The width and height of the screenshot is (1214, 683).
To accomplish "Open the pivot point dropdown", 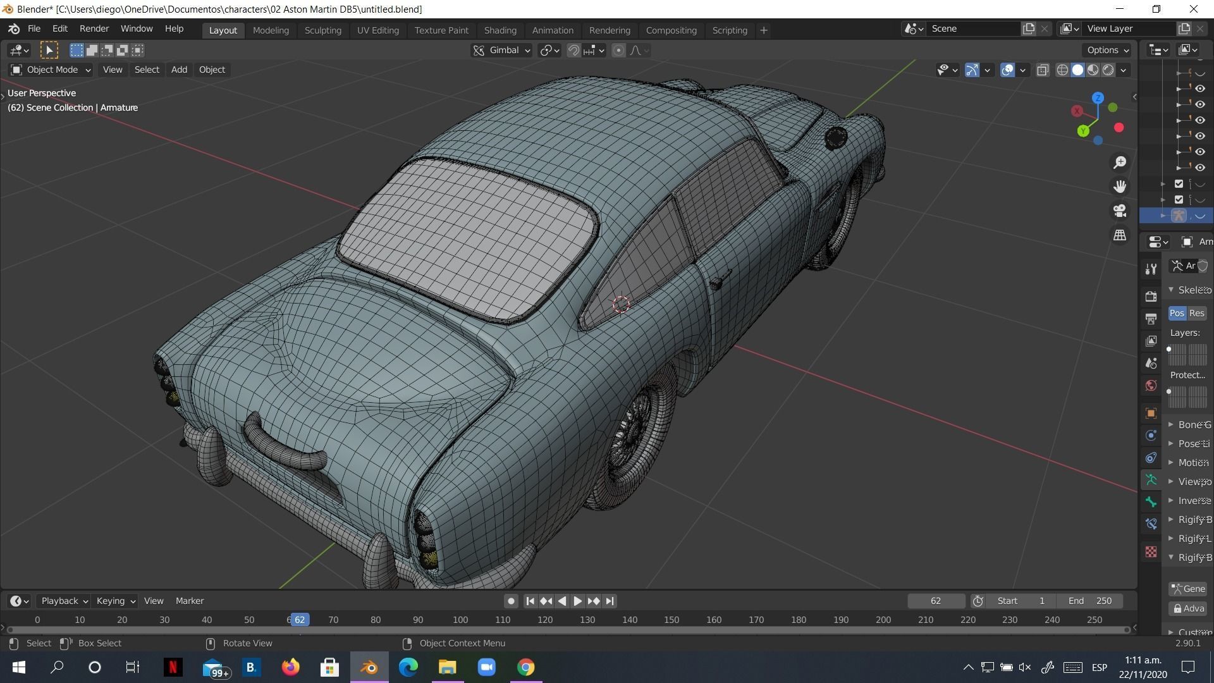I will pyautogui.click(x=549, y=51).
